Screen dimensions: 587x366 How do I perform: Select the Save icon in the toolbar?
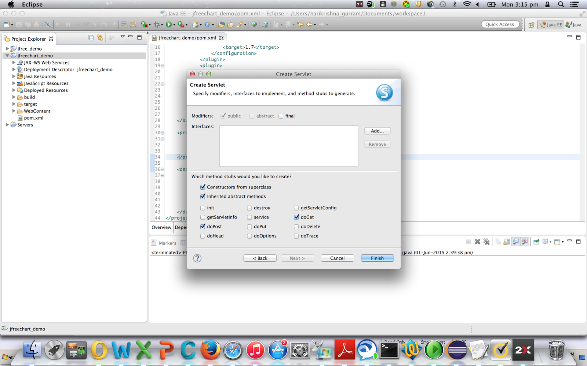click(19, 24)
